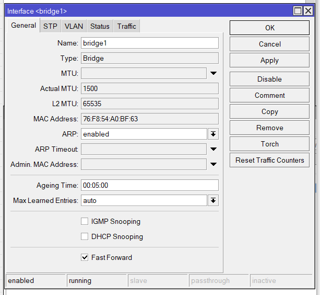Image resolution: width=320 pixels, height=295 pixels.
Task: Launch the Torch tool
Action: point(269,144)
